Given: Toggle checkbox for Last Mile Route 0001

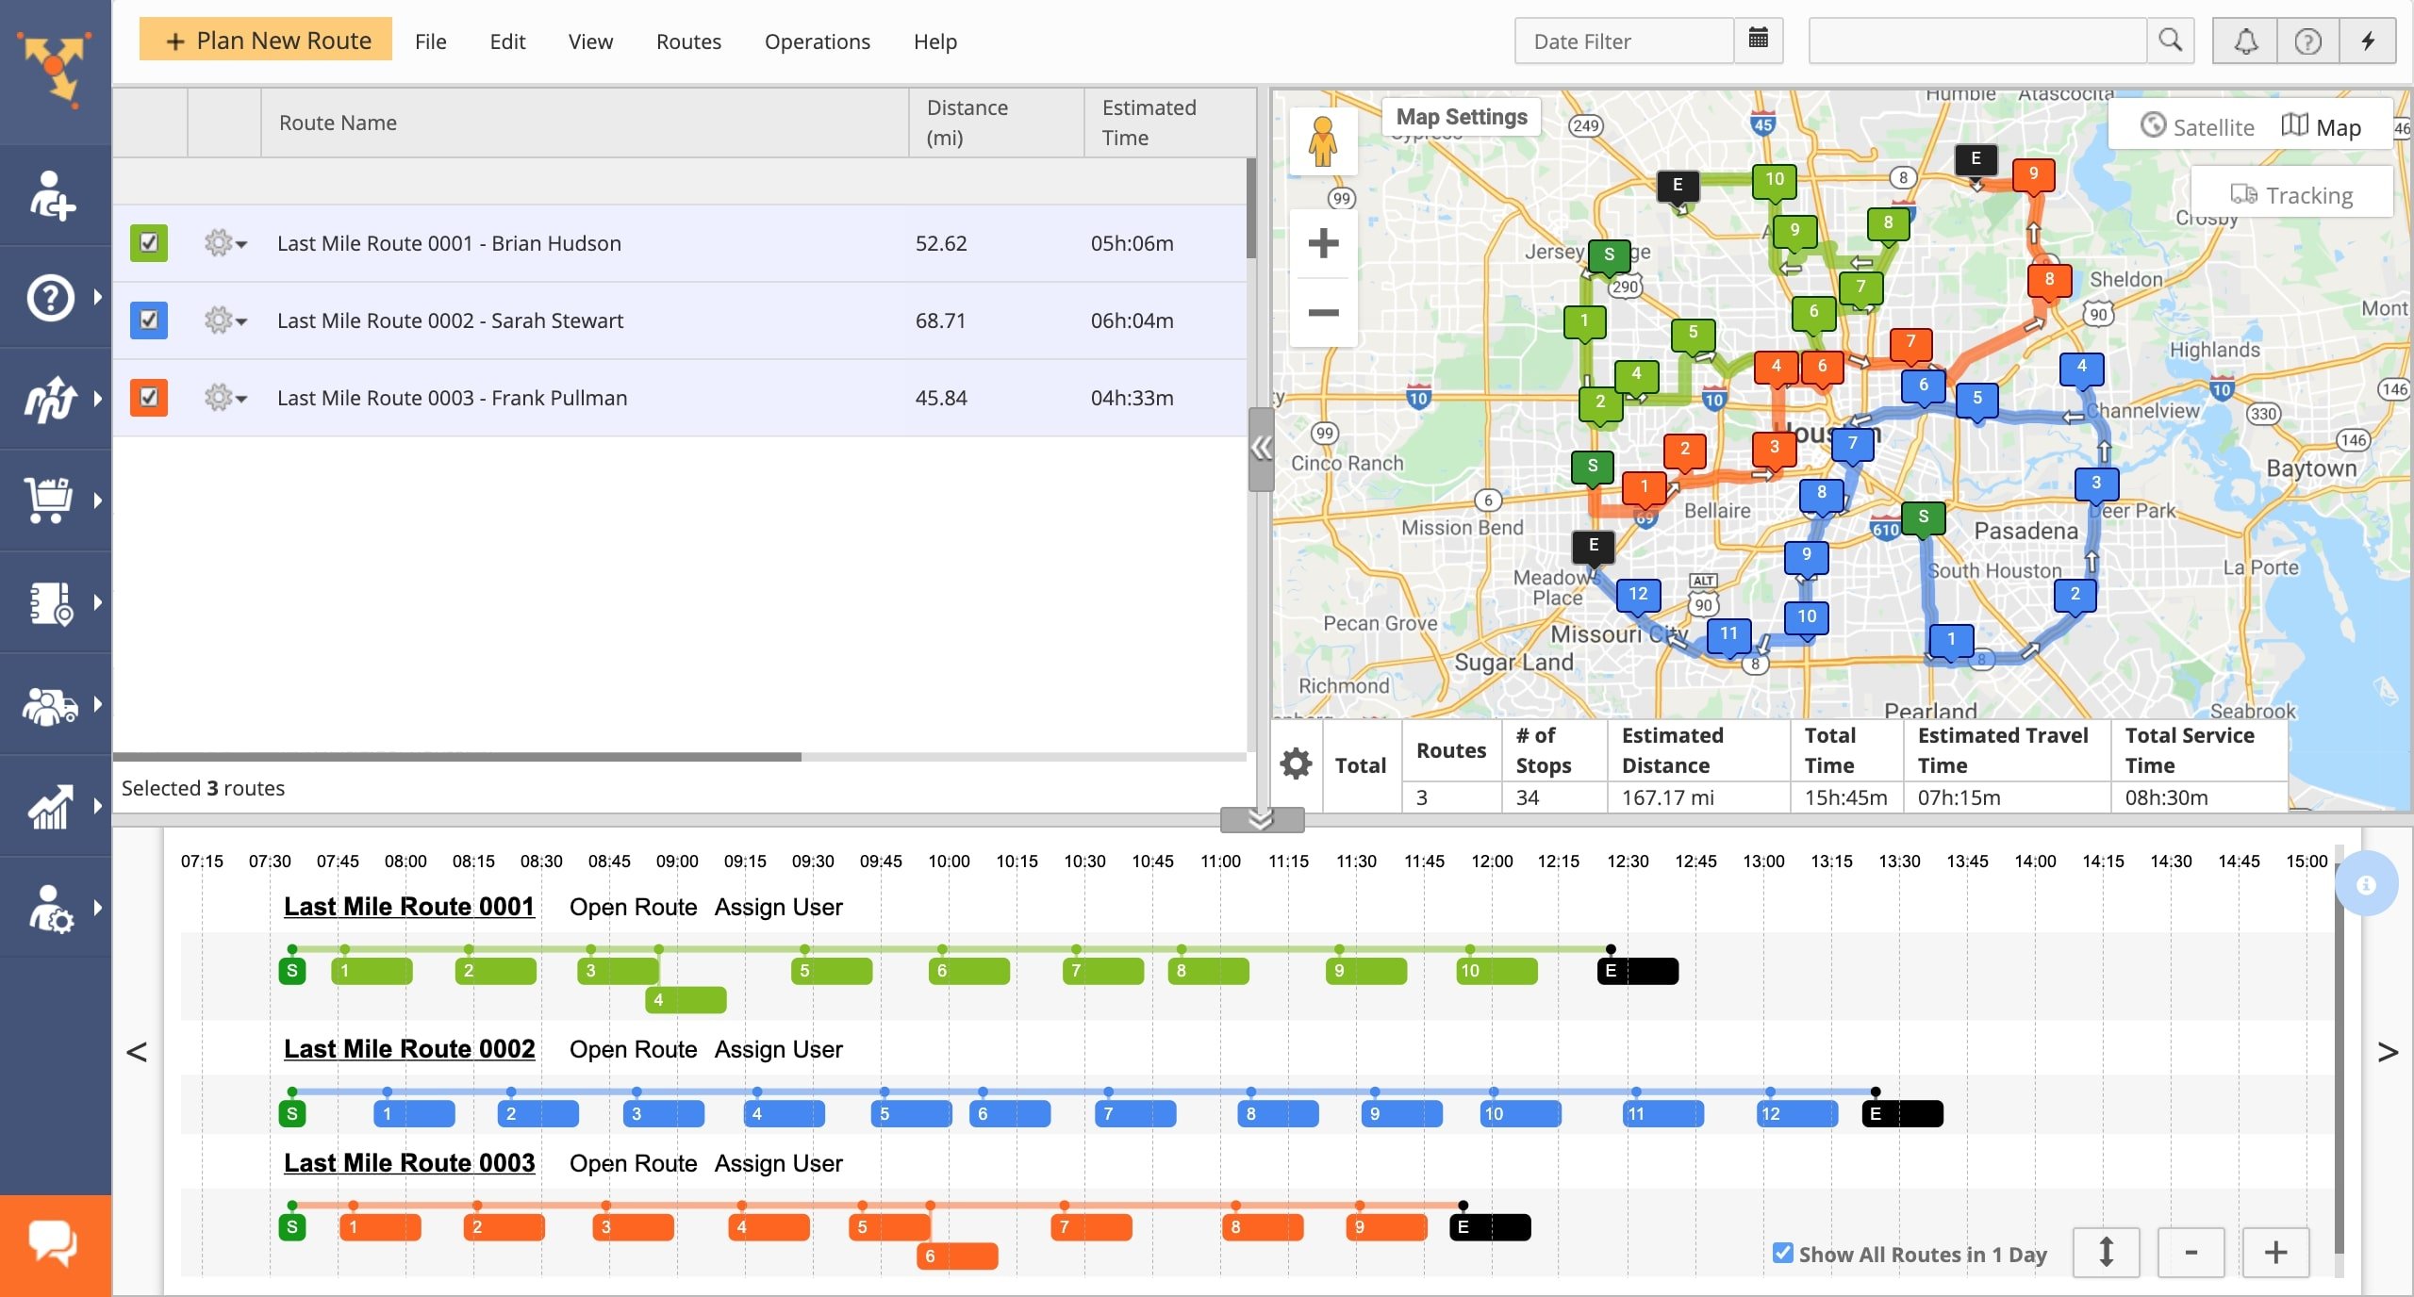Looking at the screenshot, I should pyautogui.click(x=147, y=243).
